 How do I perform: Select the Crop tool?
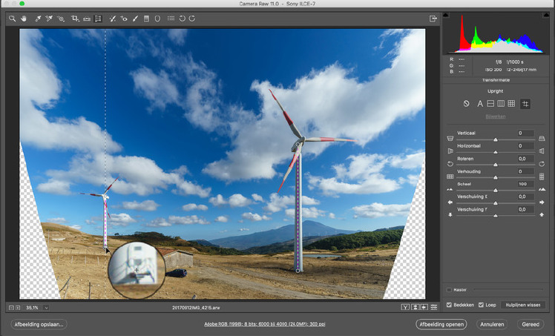coord(75,19)
